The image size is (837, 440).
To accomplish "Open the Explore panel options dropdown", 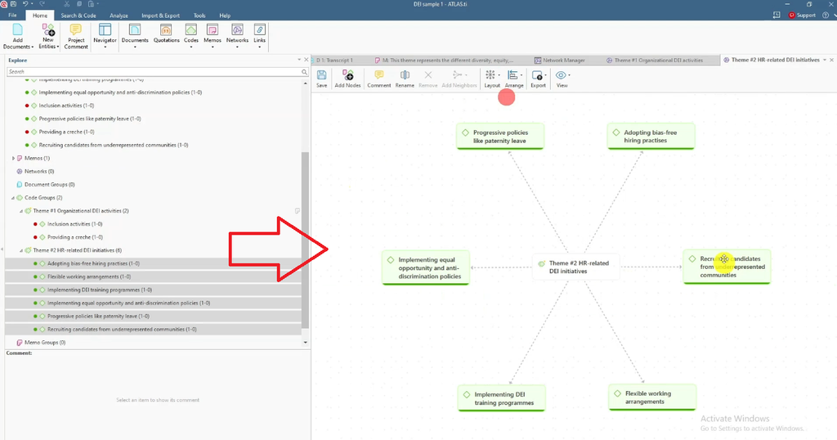I will coord(299,60).
